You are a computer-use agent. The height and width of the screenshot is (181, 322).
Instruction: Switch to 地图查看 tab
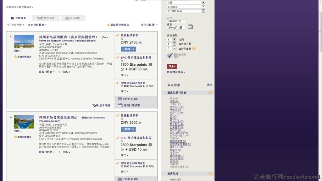coord(46,18)
